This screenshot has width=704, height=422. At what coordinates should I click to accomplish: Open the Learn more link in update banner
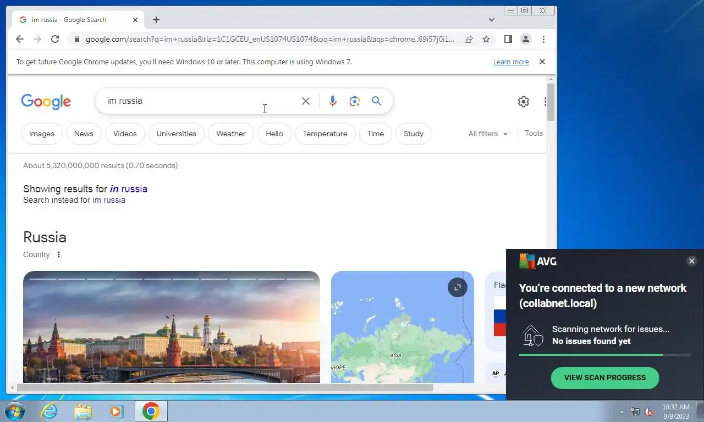(x=511, y=62)
